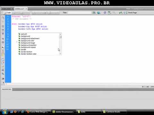Screen dimensions: 154x115
Task: Open the Properties panel tab
Action: tap(6, 89)
